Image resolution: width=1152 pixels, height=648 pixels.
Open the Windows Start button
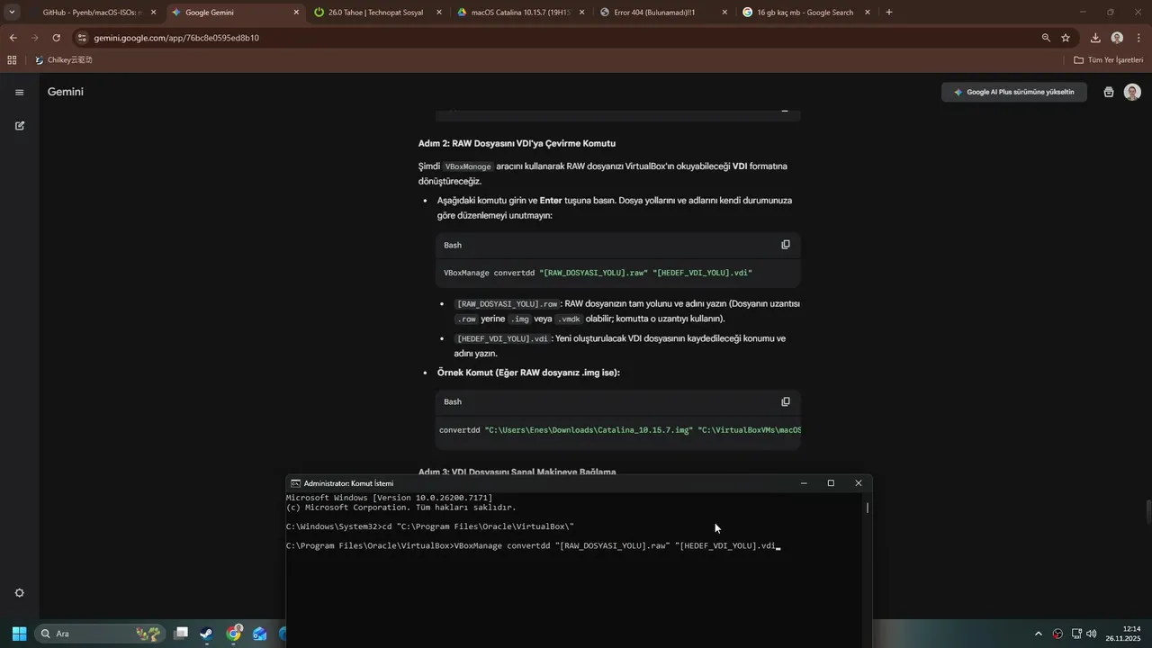click(19, 634)
